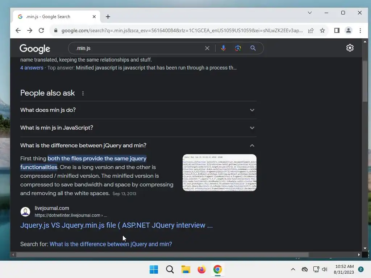Open Windows taskbar search

point(170,269)
